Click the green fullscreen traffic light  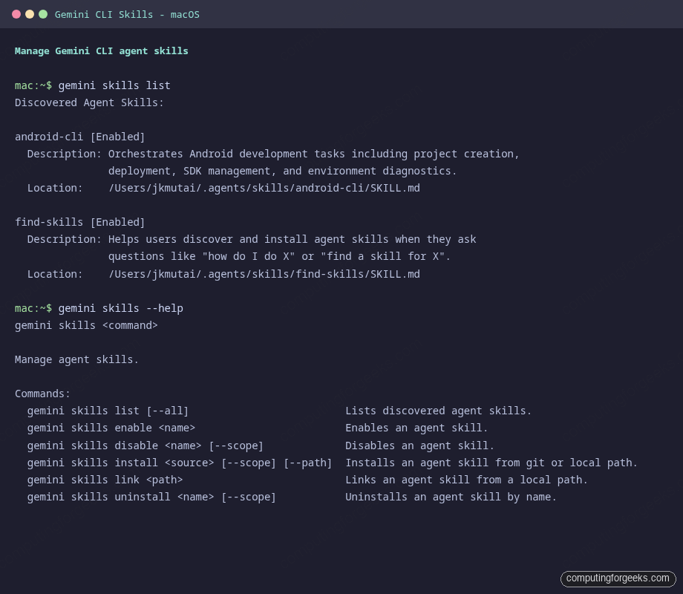pyautogui.click(x=44, y=14)
